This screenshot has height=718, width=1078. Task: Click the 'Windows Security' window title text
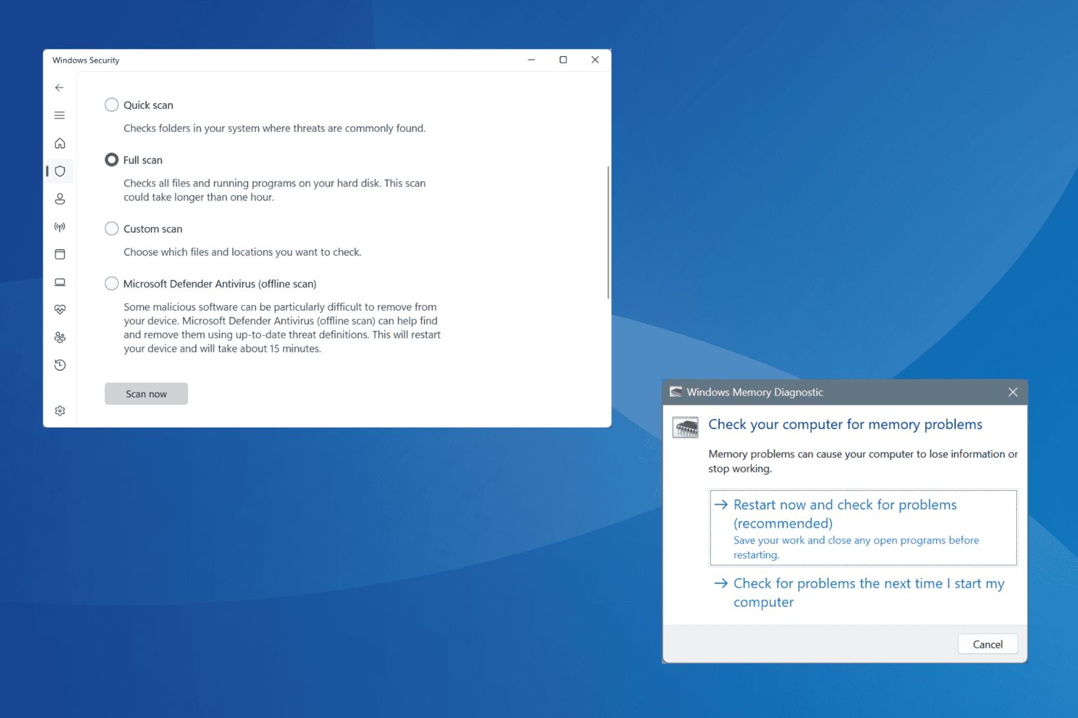click(86, 60)
